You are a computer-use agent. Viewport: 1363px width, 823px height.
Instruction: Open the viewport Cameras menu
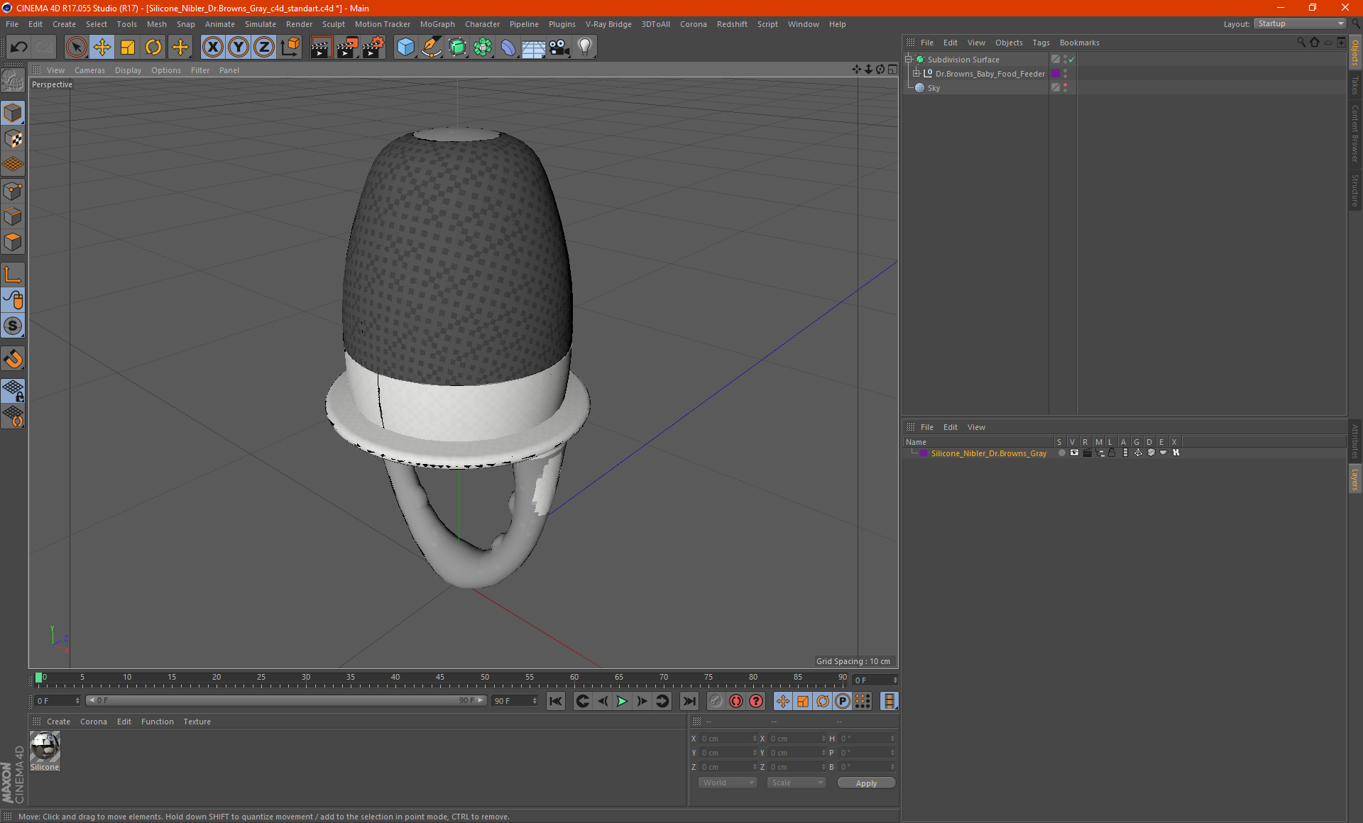point(89,70)
